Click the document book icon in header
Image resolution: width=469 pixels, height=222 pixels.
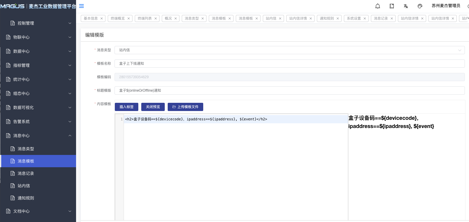392,6
